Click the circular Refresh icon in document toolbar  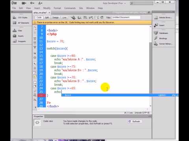point(102,18)
